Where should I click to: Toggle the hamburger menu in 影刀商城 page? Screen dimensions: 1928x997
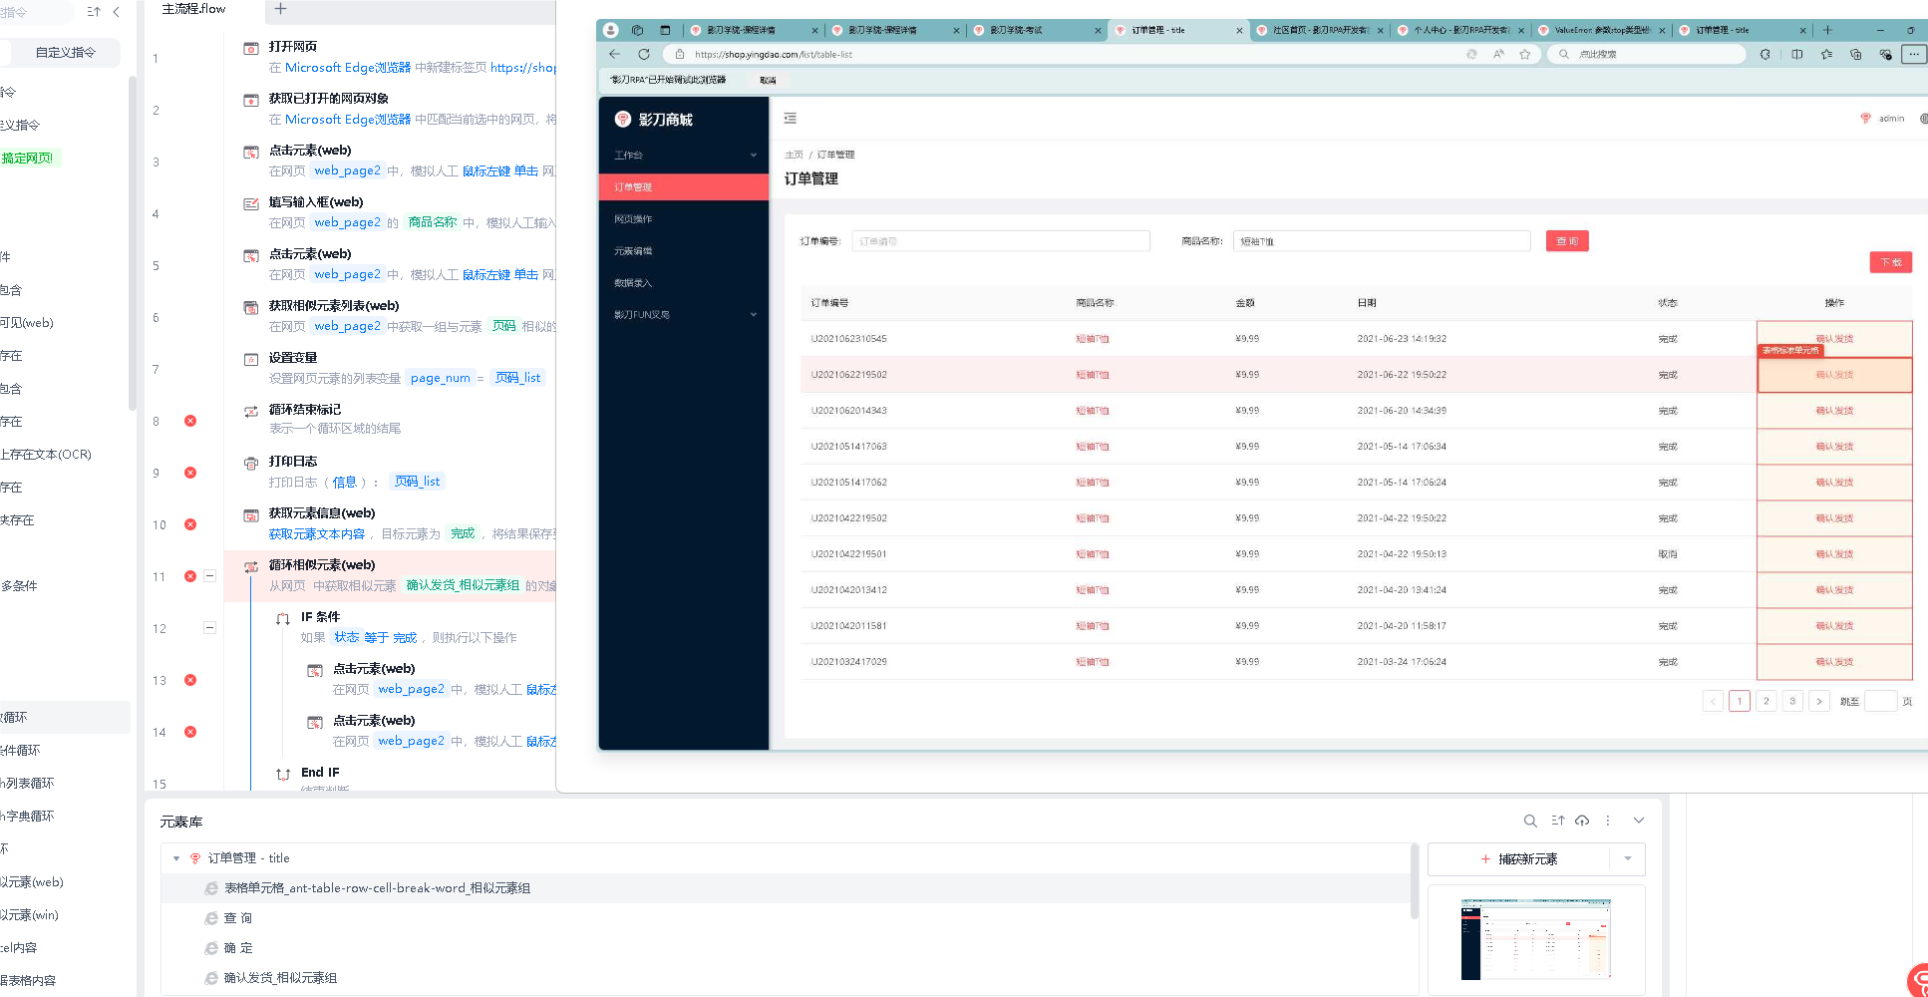[791, 119]
